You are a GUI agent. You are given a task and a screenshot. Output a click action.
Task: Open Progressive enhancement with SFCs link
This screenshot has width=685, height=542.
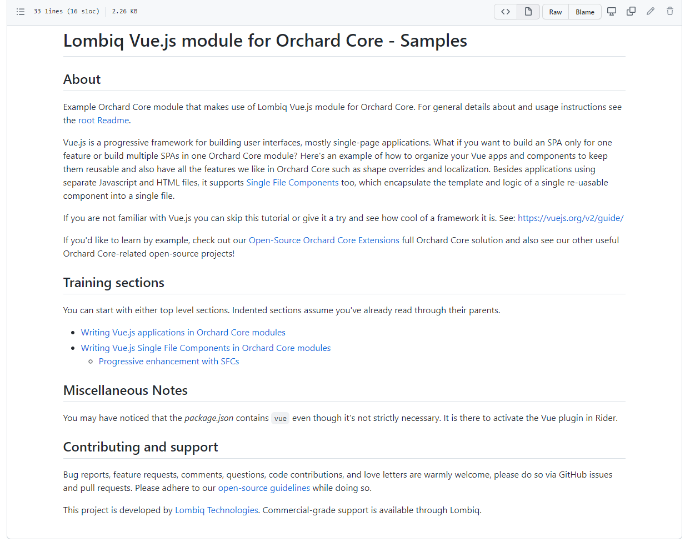point(169,362)
